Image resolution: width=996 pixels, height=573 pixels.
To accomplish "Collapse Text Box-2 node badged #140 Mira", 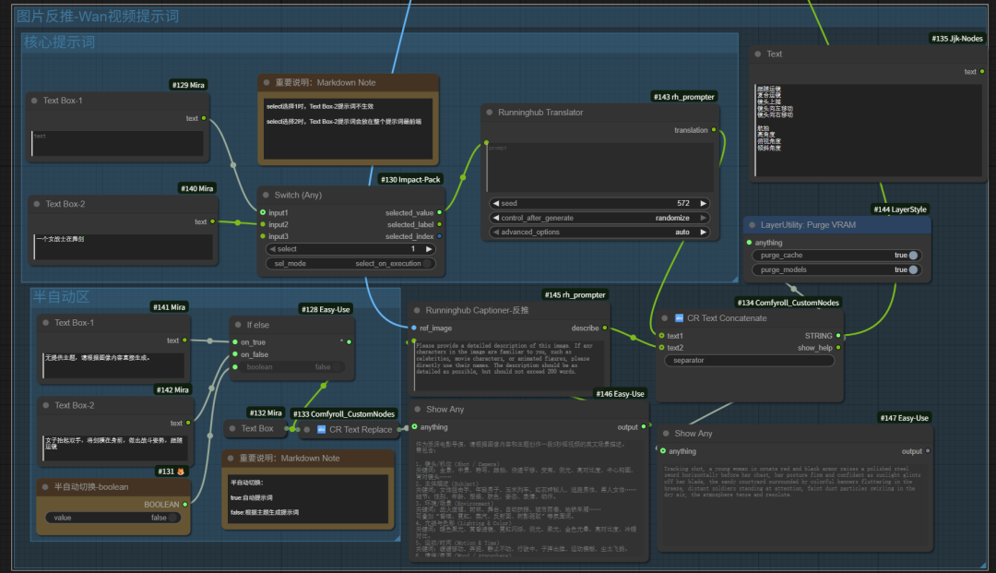I will pos(37,204).
